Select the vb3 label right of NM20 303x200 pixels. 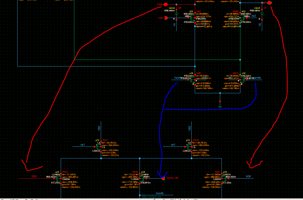(254, 16)
